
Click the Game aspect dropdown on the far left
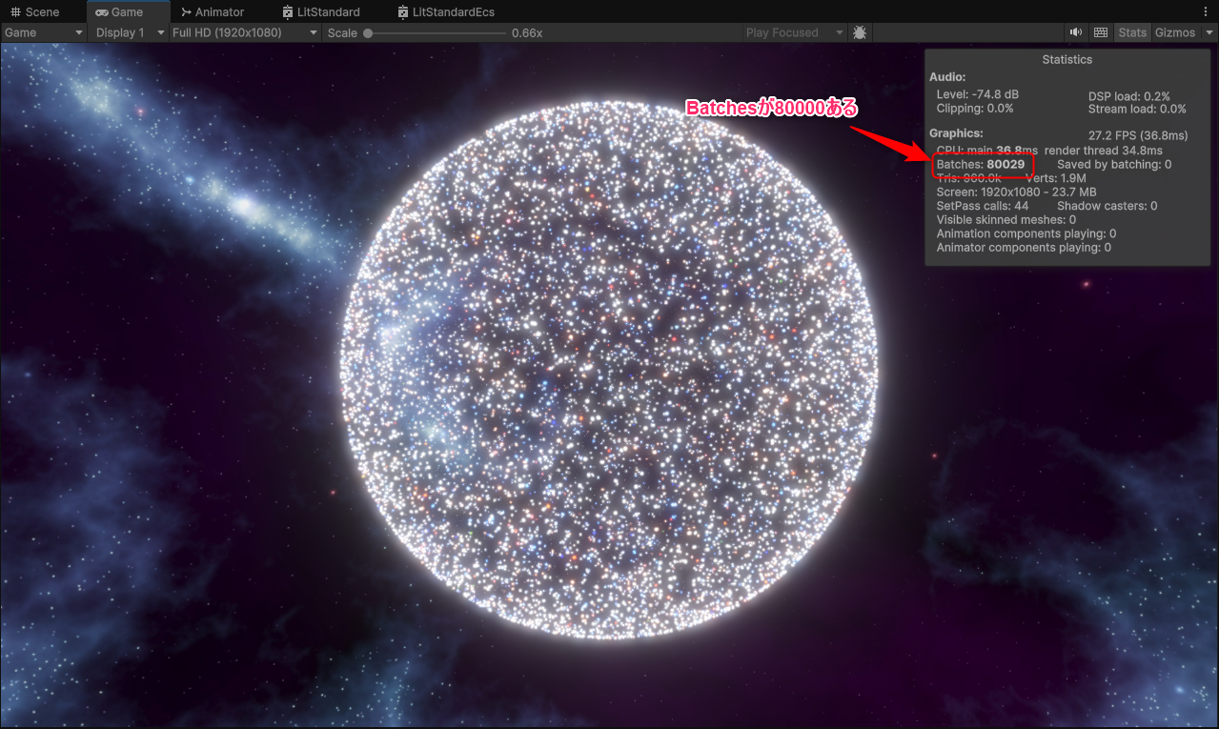coord(43,31)
